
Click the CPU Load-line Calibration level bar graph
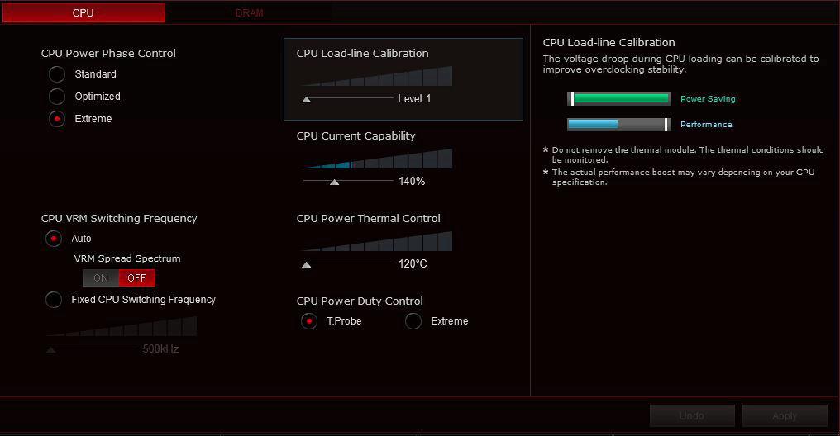click(376, 77)
